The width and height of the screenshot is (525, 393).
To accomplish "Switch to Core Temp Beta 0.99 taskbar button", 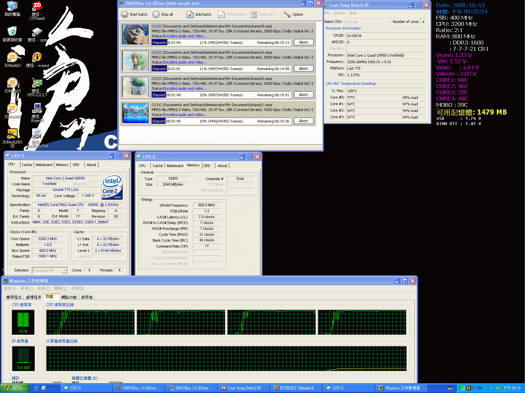I will (243, 388).
